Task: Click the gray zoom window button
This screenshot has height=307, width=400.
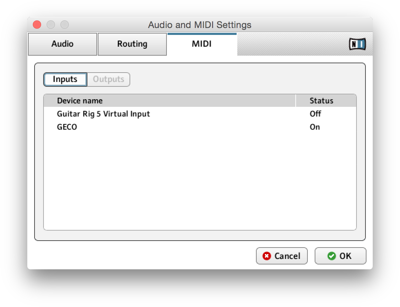Action: pyautogui.click(x=65, y=25)
